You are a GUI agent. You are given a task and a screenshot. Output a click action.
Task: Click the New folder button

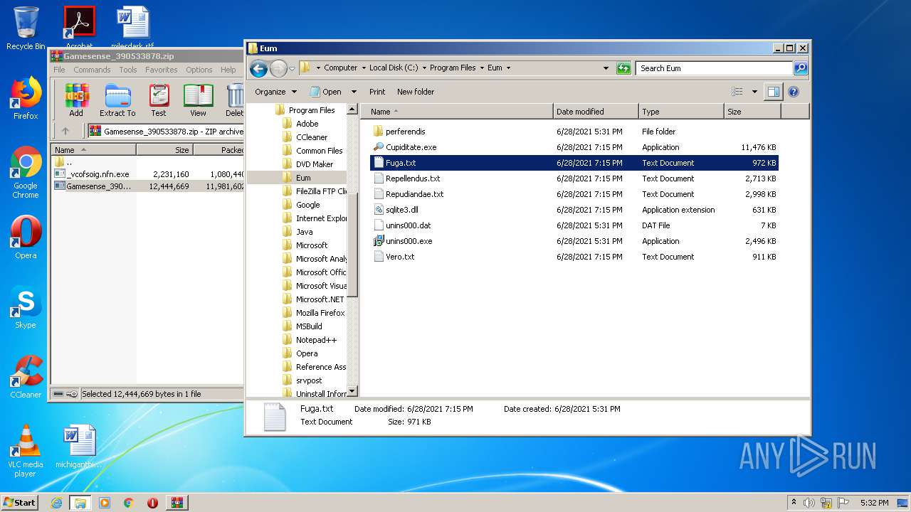click(416, 92)
